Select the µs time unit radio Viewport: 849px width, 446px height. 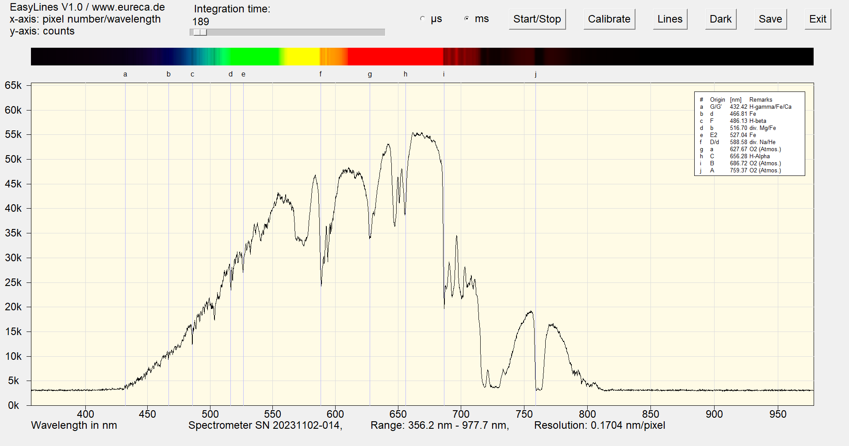tap(423, 19)
